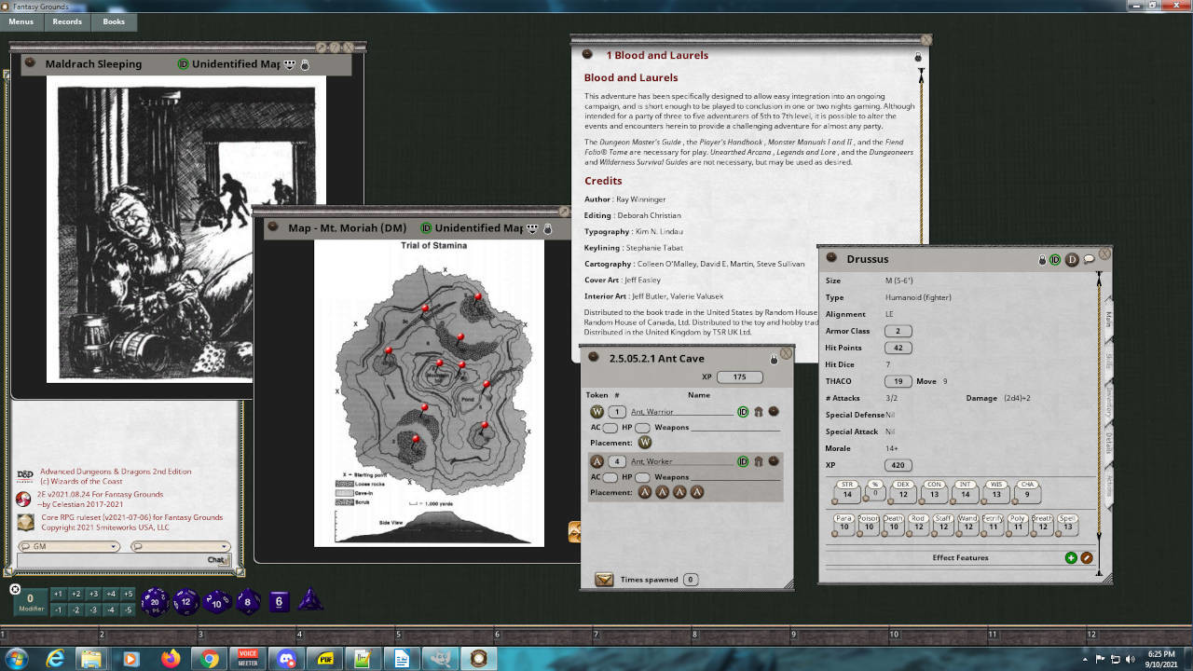The width and height of the screenshot is (1193, 671).
Task: Click the speech bubble icon on Drussus header
Action: pos(1090,259)
